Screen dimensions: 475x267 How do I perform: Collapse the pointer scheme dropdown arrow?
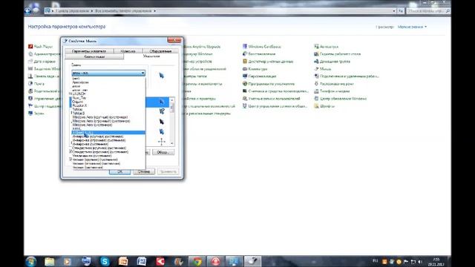(x=142, y=73)
